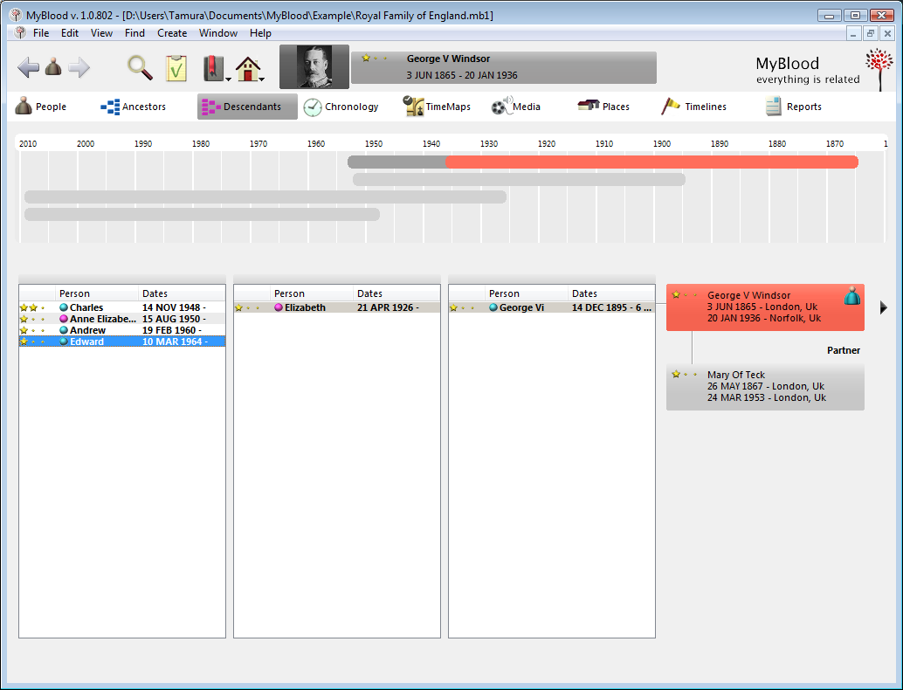Viewport: 903px width, 690px height.
Task: Click the red George V lifespan bar
Action: [651, 162]
